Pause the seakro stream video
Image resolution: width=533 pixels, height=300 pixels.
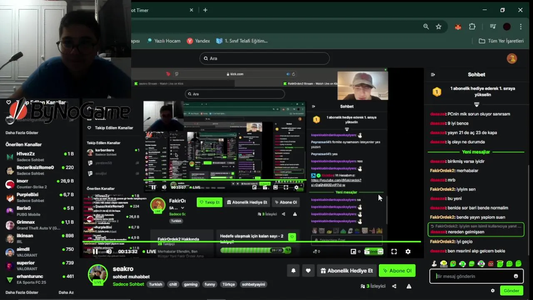tap(95, 252)
